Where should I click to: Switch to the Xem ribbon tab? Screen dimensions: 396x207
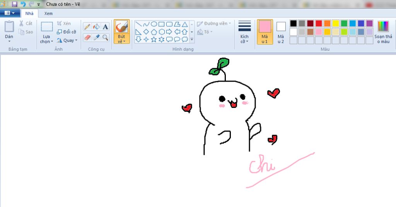(48, 14)
